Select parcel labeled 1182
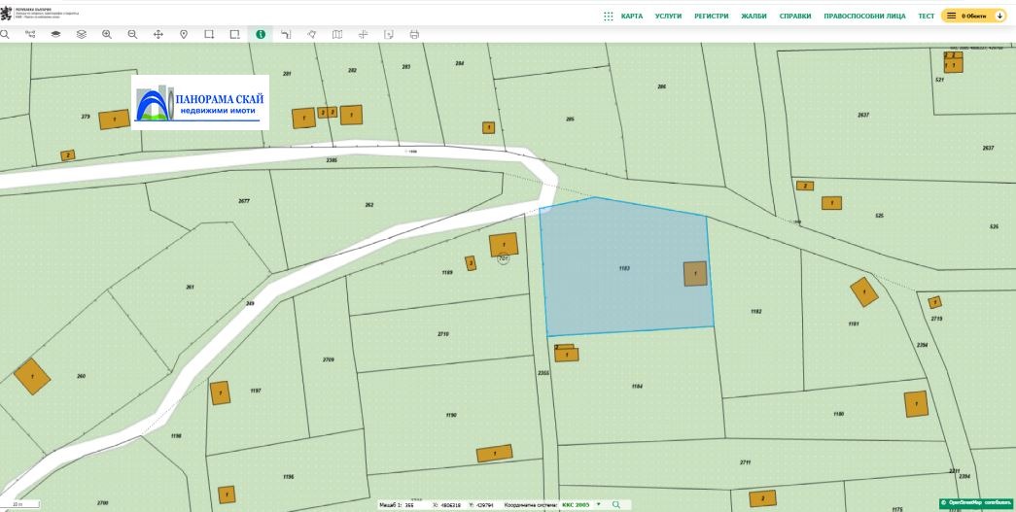The height and width of the screenshot is (512, 1016). (755, 311)
